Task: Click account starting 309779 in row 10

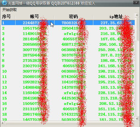Action: [x=34, y=71]
